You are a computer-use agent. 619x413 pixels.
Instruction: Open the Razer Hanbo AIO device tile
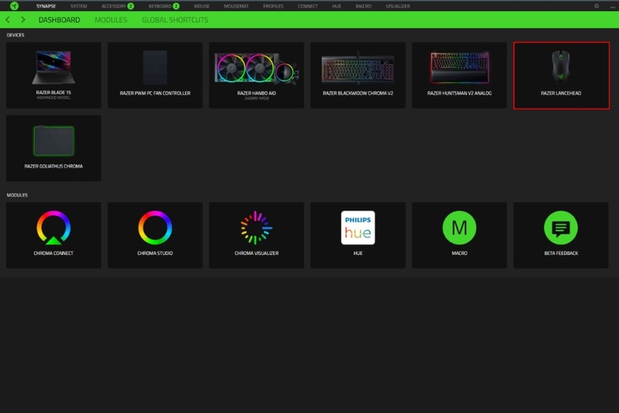click(x=257, y=75)
